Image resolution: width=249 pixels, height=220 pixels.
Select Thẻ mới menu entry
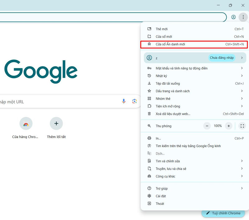(195, 29)
